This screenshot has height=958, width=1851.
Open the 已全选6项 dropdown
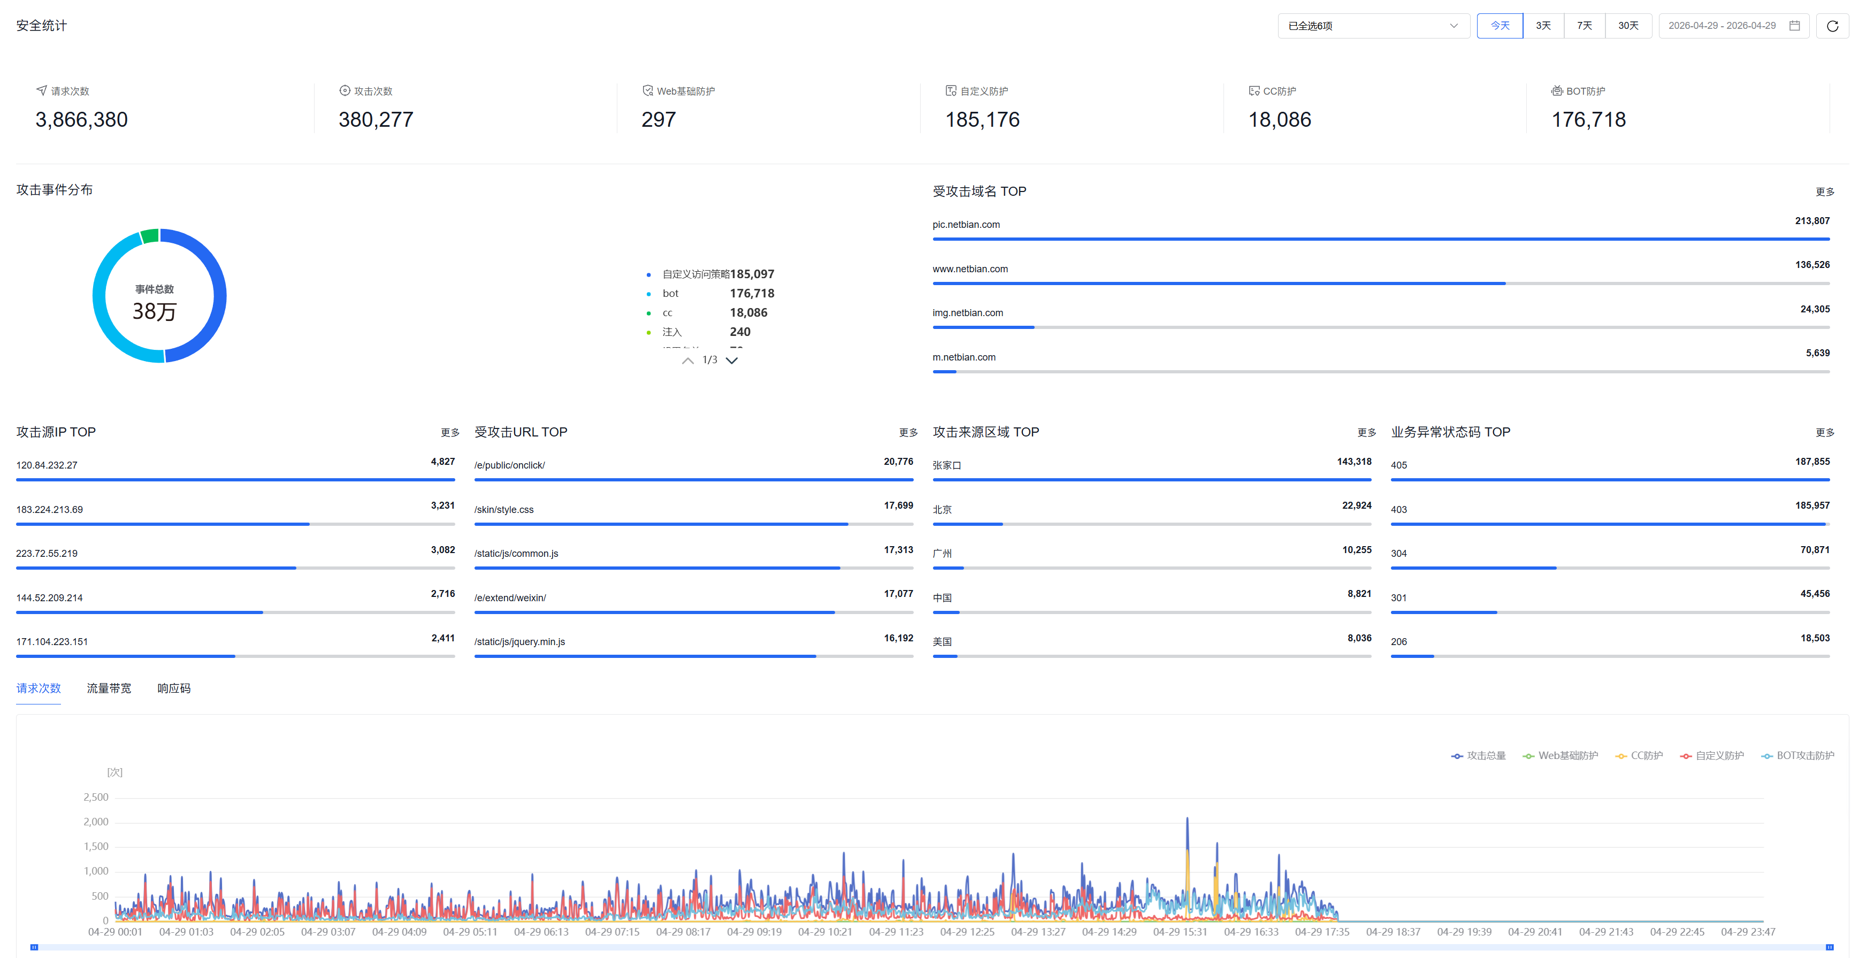(x=1372, y=26)
